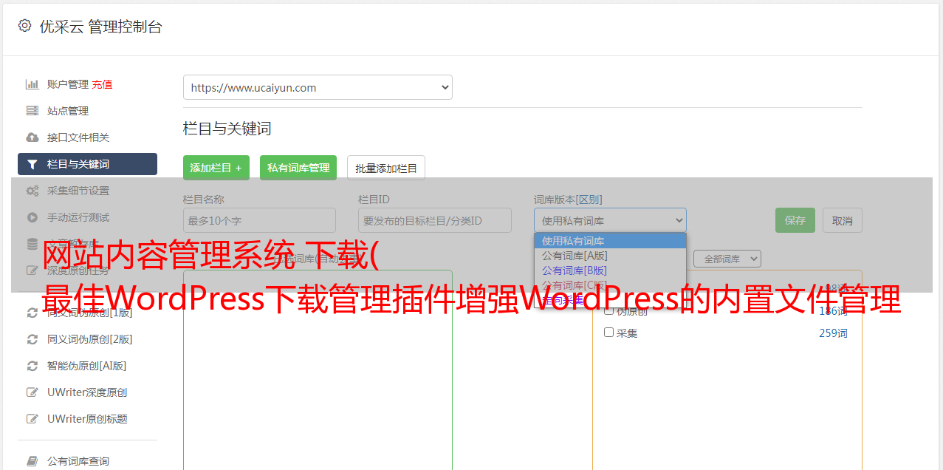This screenshot has height=470, width=943.
Task: Select 公有词库[A版] in the dropdown list
Action: click(610, 256)
